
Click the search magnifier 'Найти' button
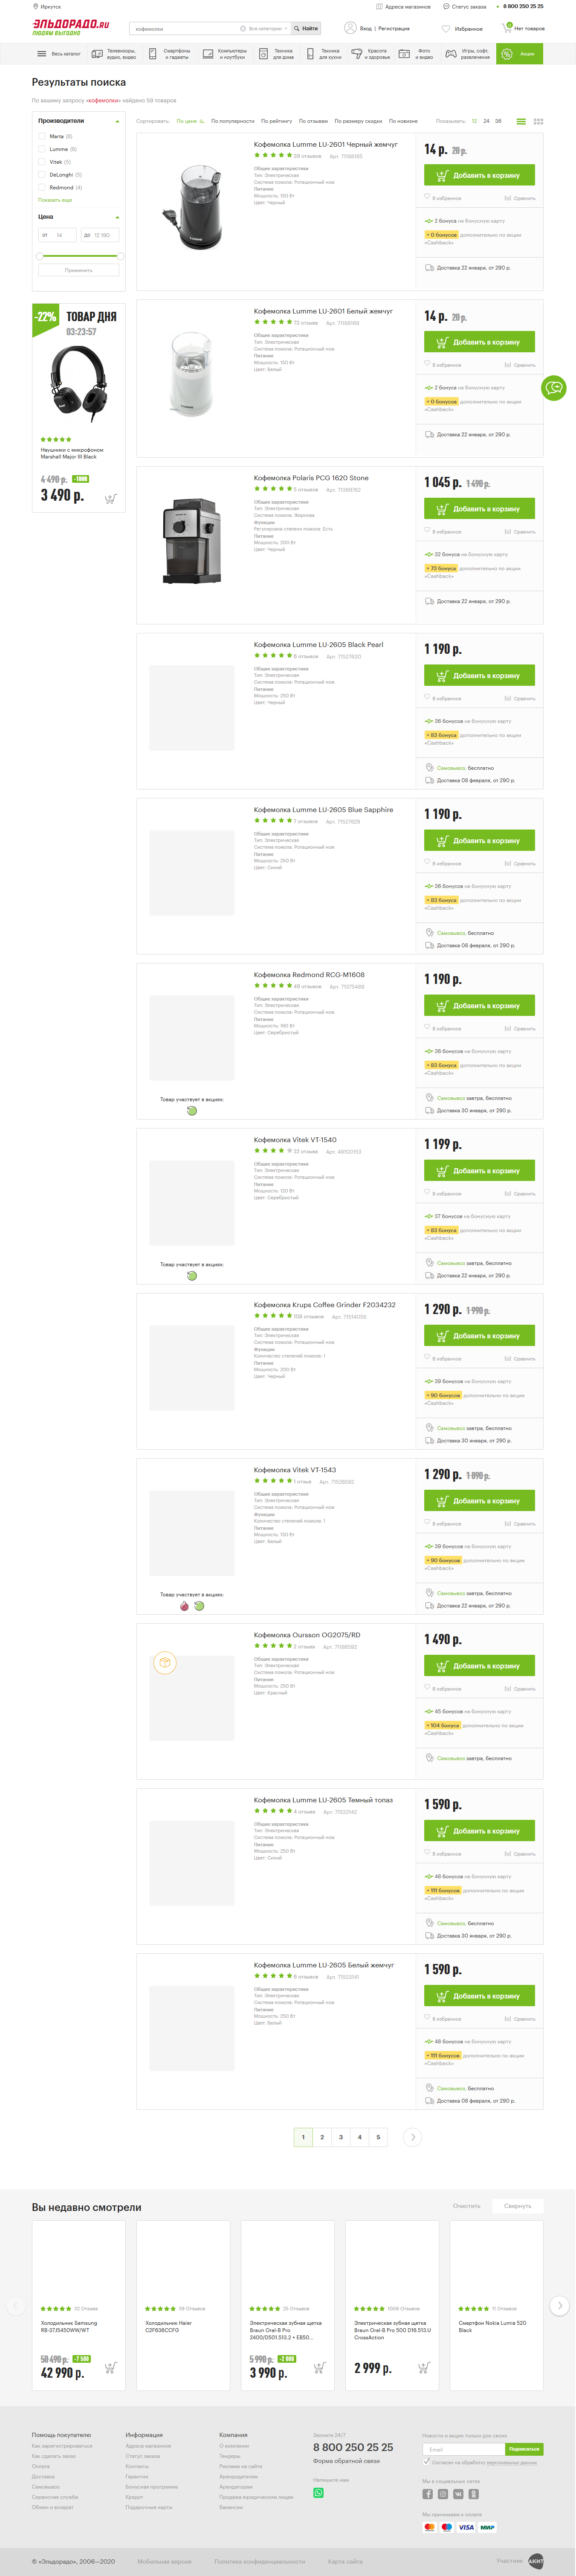click(306, 29)
